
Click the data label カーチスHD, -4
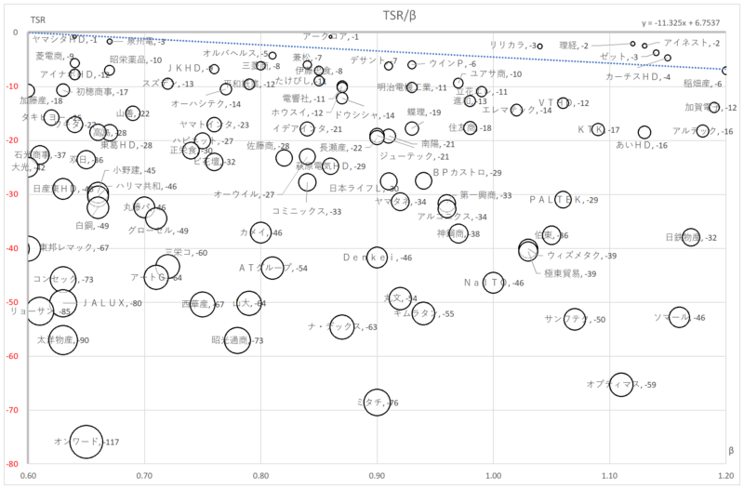click(638, 77)
